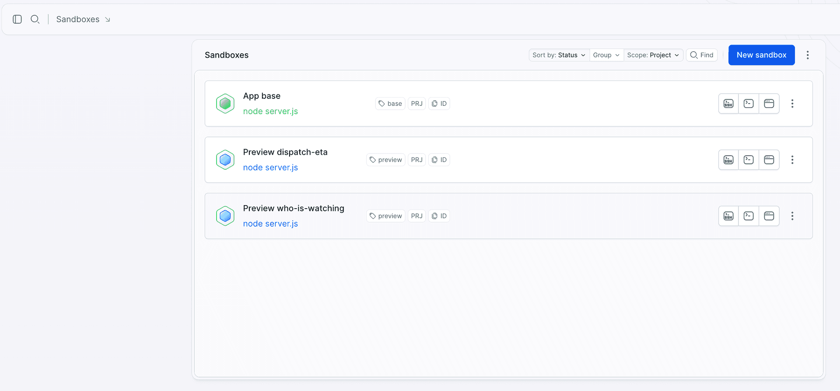Click the PRJ badge on Preview who-is-watching

click(416, 216)
